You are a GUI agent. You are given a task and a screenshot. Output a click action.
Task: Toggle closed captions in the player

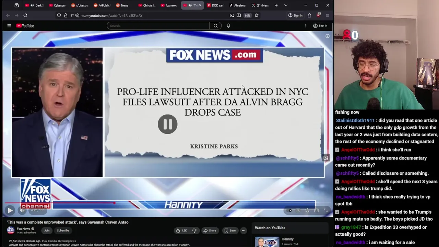click(x=298, y=210)
